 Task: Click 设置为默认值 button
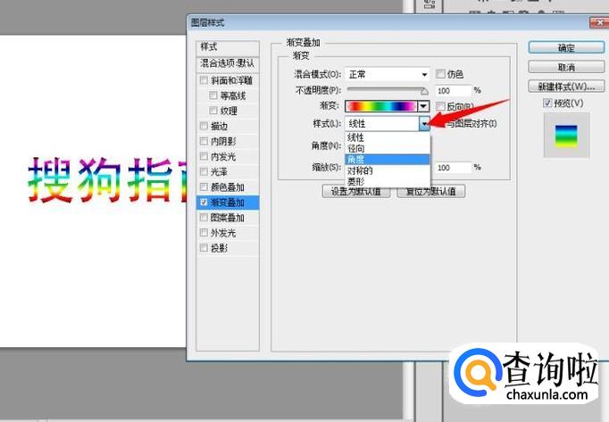coord(355,192)
